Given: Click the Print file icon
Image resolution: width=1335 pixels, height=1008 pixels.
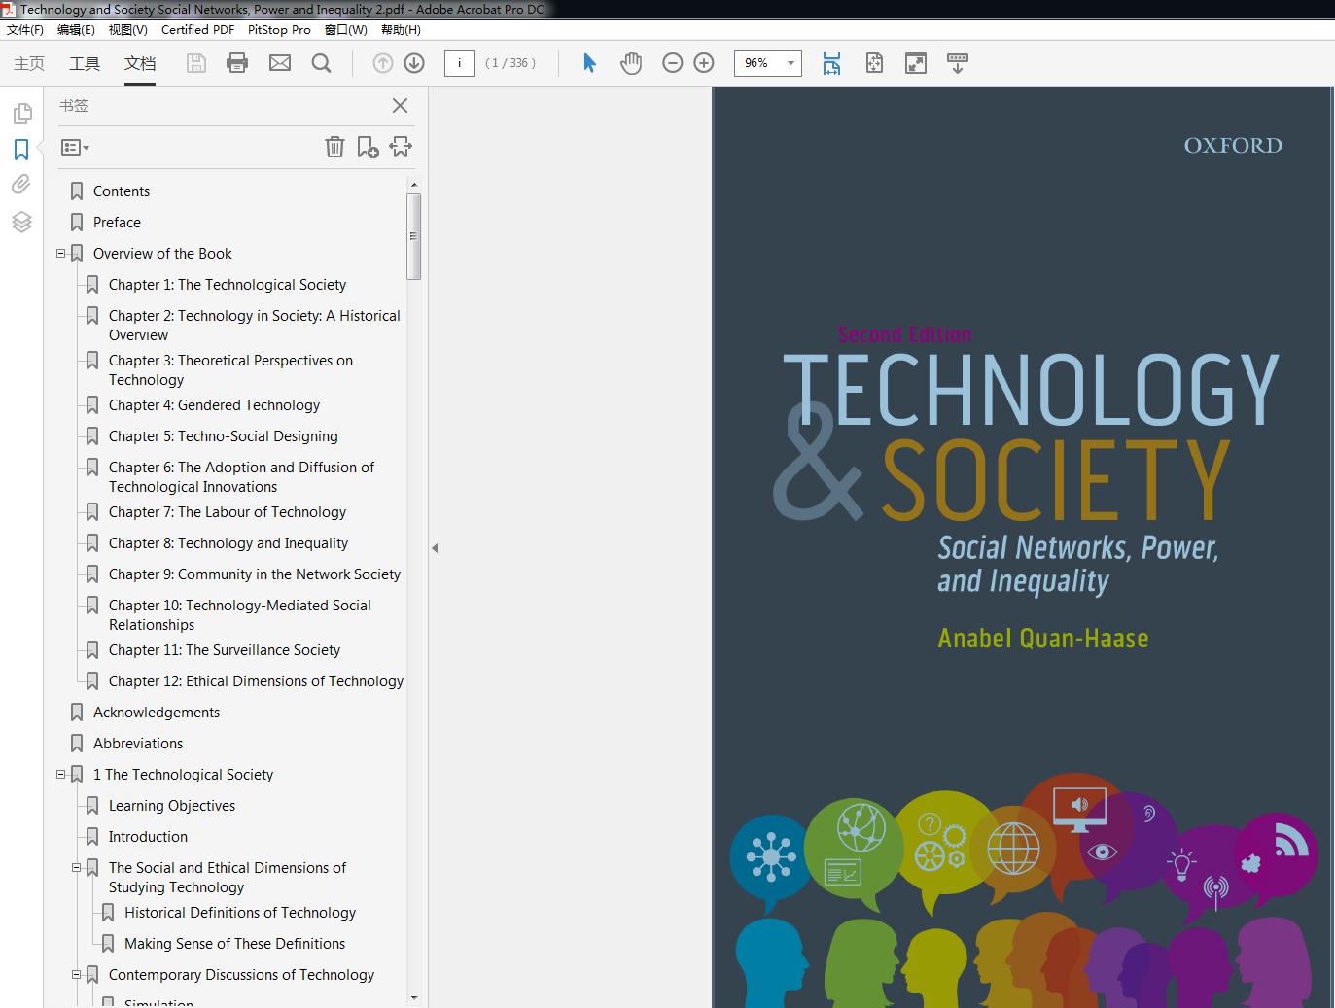Looking at the screenshot, I should click(x=236, y=63).
